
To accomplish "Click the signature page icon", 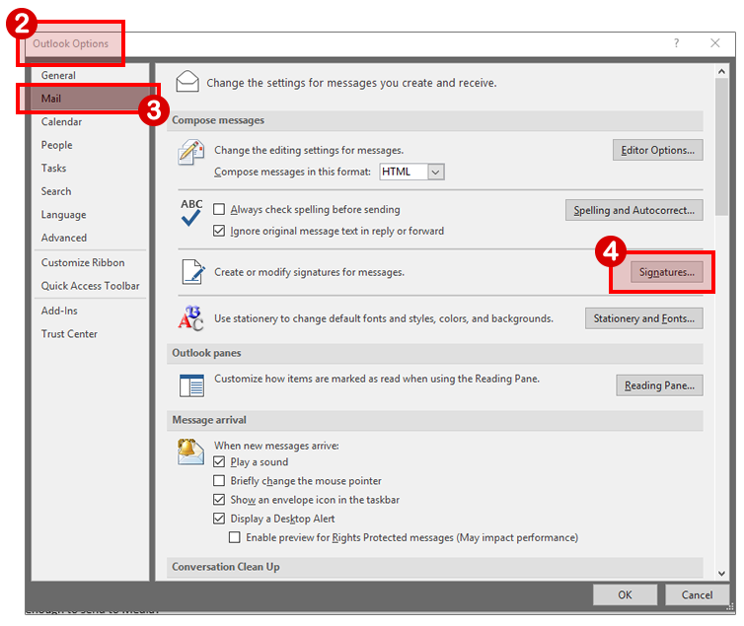I will coord(193,272).
